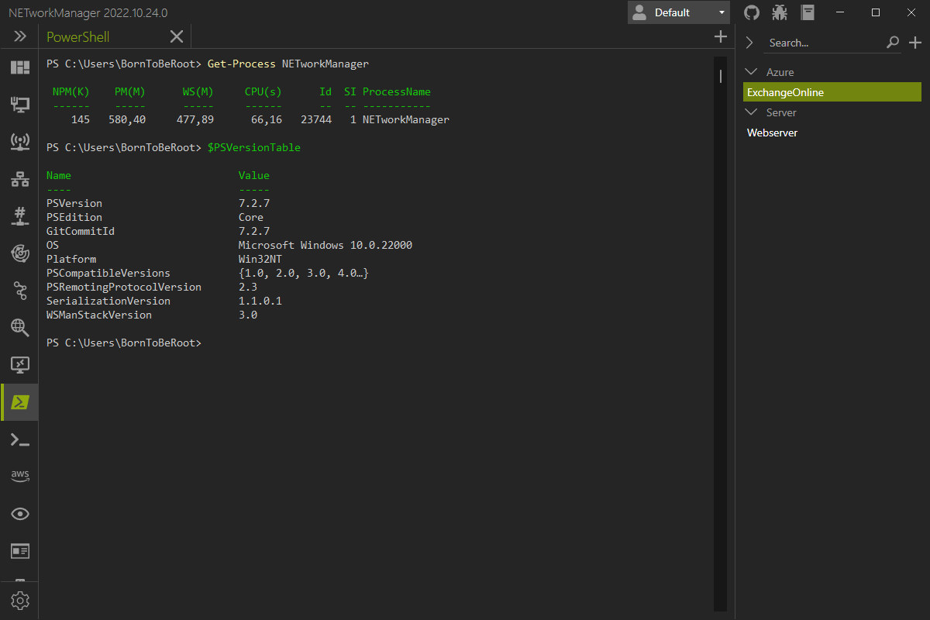Minimize the NETworkManager window
The width and height of the screenshot is (930, 620).
841,12
